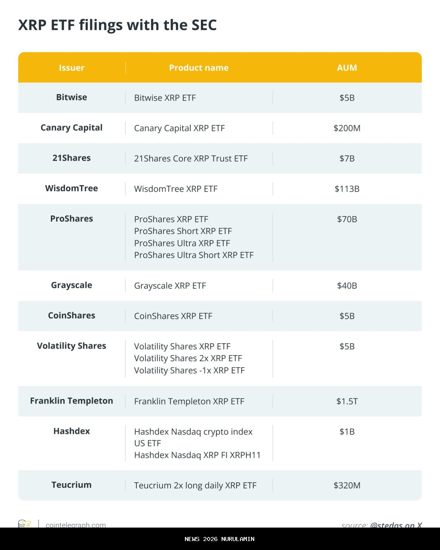Click the Issuer column header
The width and height of the screenshot is (440, 550).
tap(72, 68)
